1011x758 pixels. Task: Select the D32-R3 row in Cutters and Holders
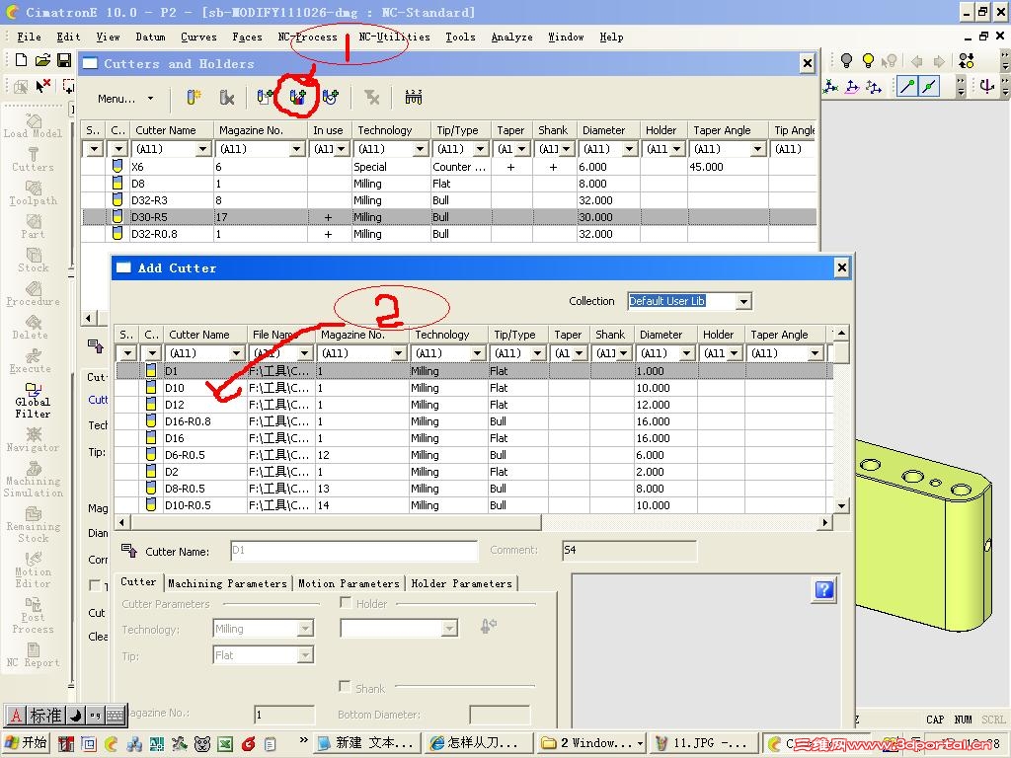coord(449,200)
